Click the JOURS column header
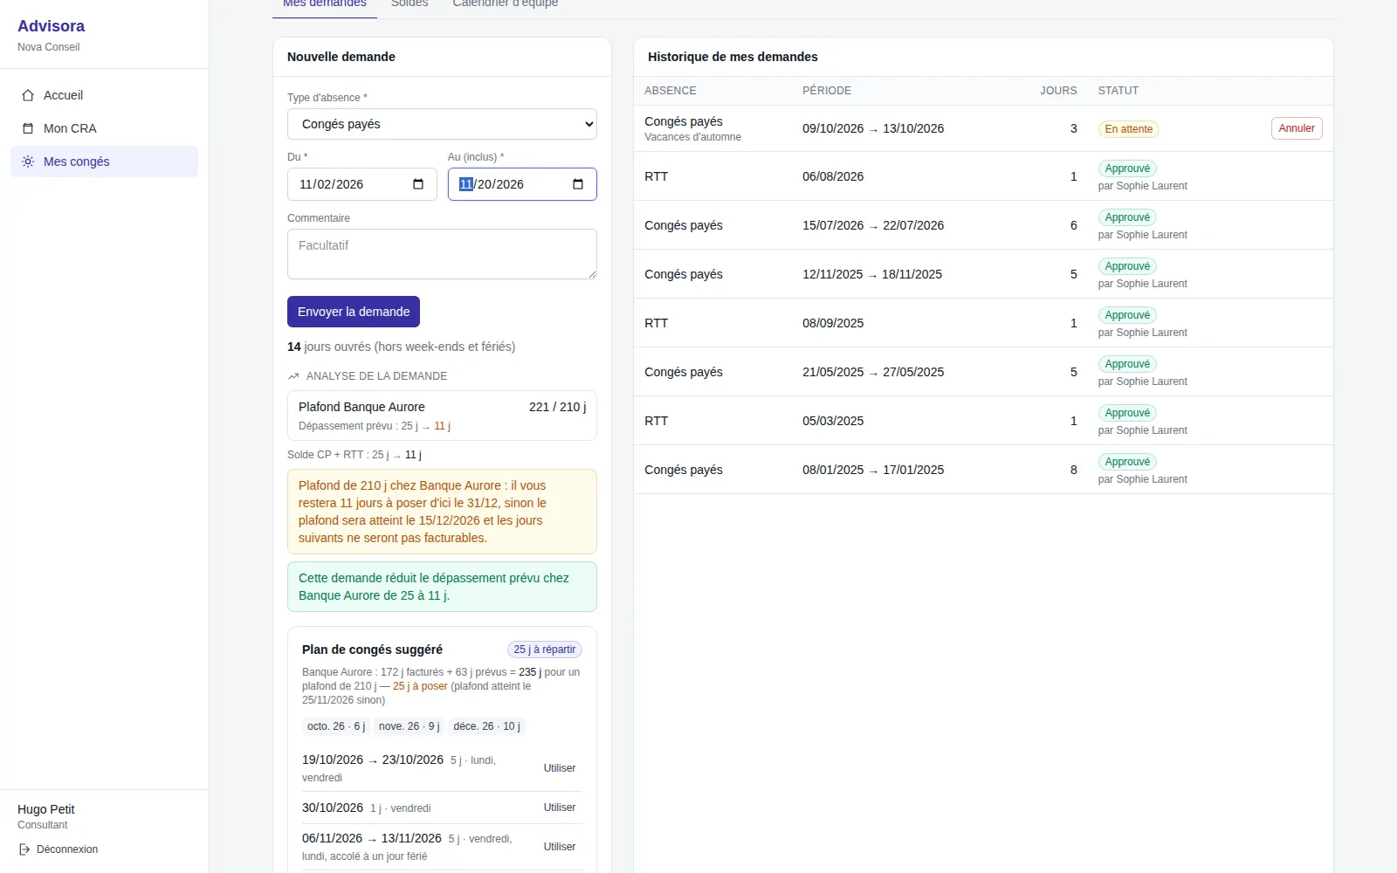Viewport: 1397px width, 873px height. point(1058,91)
